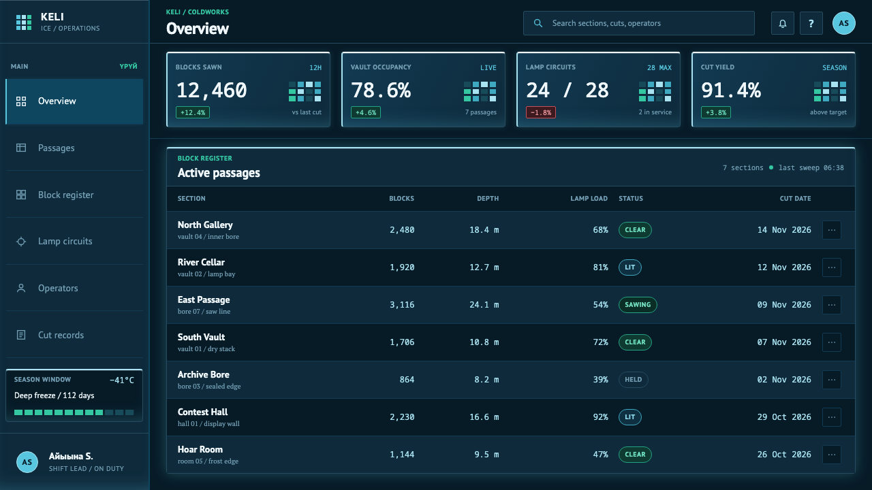Click the +12.4% change badge
Screen dimensions: 872x490
point(193,112)
